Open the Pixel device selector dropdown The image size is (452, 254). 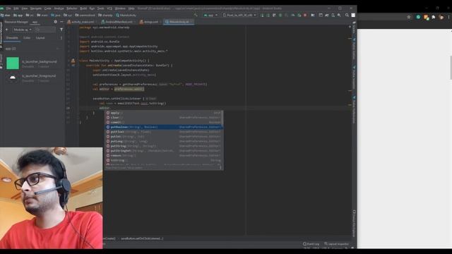point(239,15)
